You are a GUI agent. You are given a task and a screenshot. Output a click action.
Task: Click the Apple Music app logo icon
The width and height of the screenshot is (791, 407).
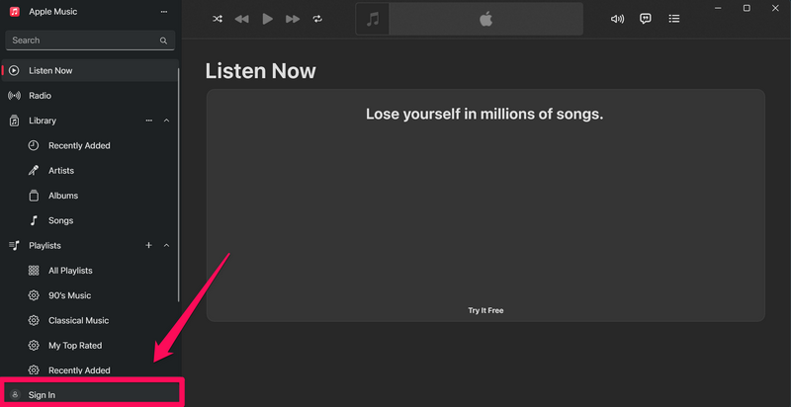[x=15, y=12]
